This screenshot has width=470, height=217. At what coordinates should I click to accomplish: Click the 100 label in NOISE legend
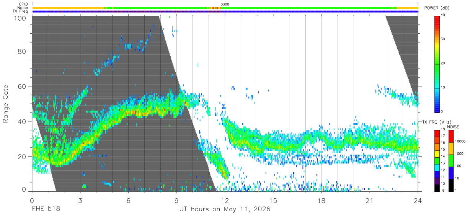coord(458,166)
